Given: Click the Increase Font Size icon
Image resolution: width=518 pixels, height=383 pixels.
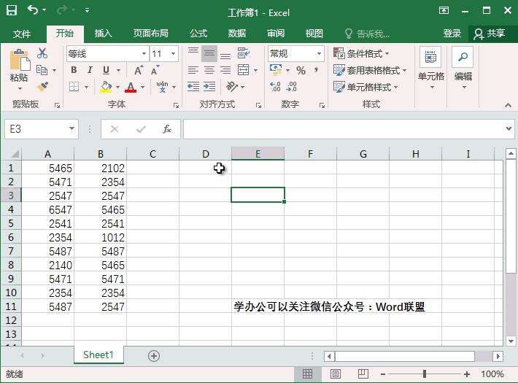Looking at the screenshot, I should [139, 71].
